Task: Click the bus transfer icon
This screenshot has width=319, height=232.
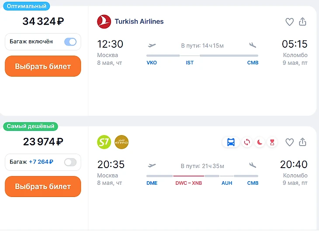Action: coord(231,142)
